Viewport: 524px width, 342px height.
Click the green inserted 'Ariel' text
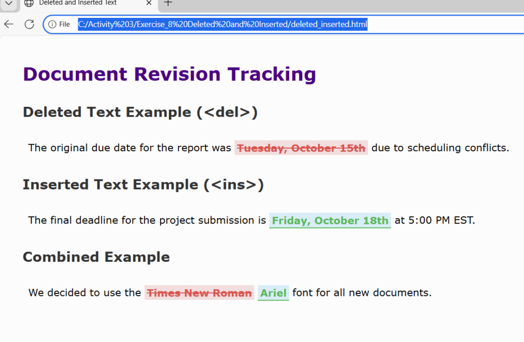pyautogui.click(x=273, y=293)
